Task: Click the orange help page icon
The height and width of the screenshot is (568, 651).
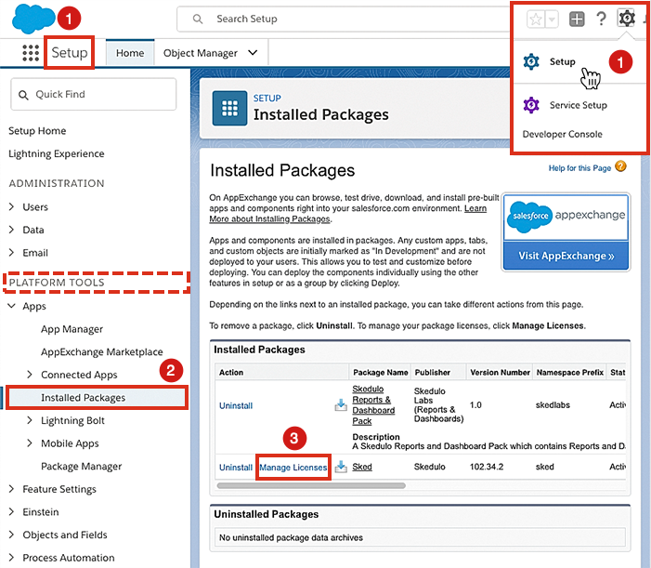Action: (x=620, y=166)
